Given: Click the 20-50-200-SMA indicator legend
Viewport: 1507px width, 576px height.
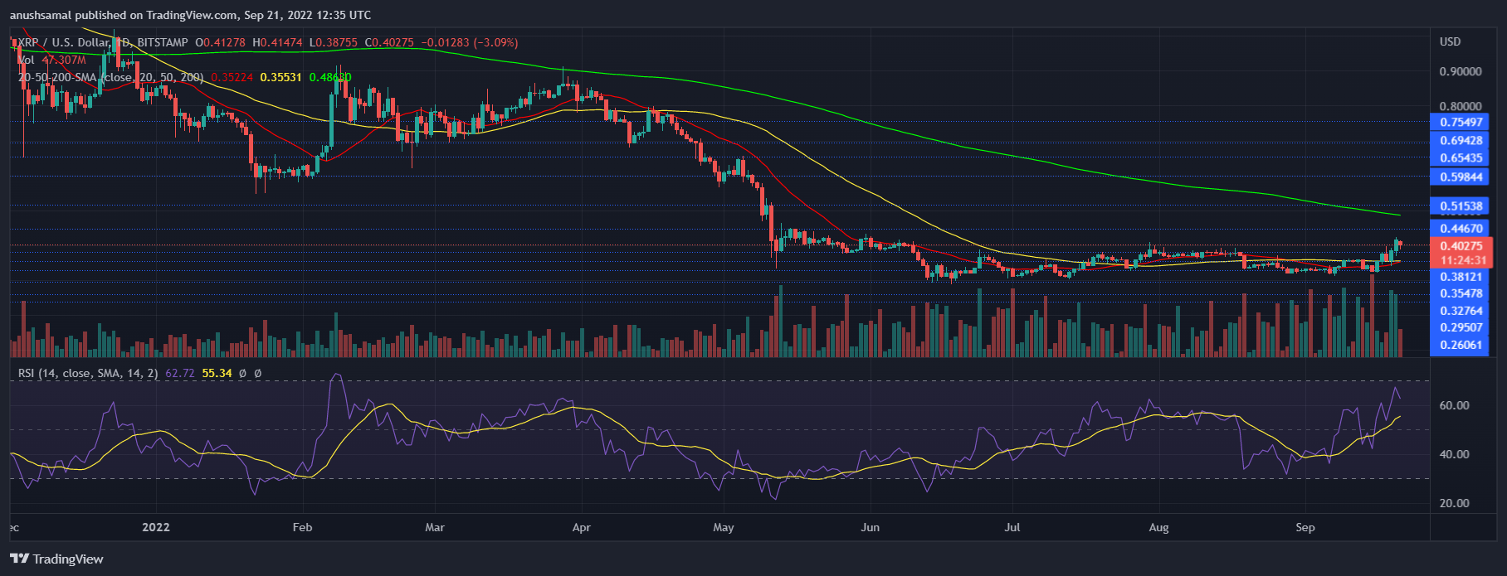Looking at the screenshot, I should pos(111,77).
